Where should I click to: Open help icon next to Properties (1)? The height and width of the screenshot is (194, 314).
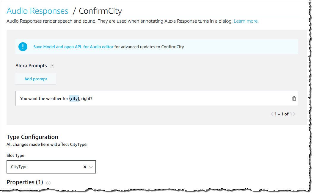click(x=48, y=183)
